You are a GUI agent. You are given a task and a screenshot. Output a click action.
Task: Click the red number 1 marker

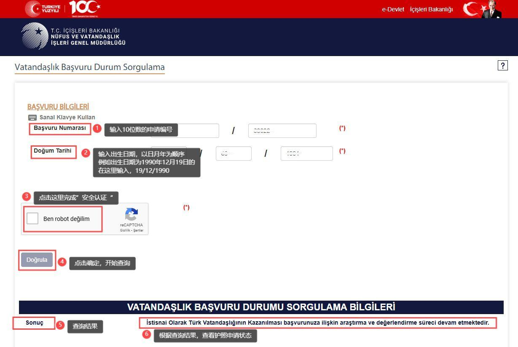pos(97,128)
